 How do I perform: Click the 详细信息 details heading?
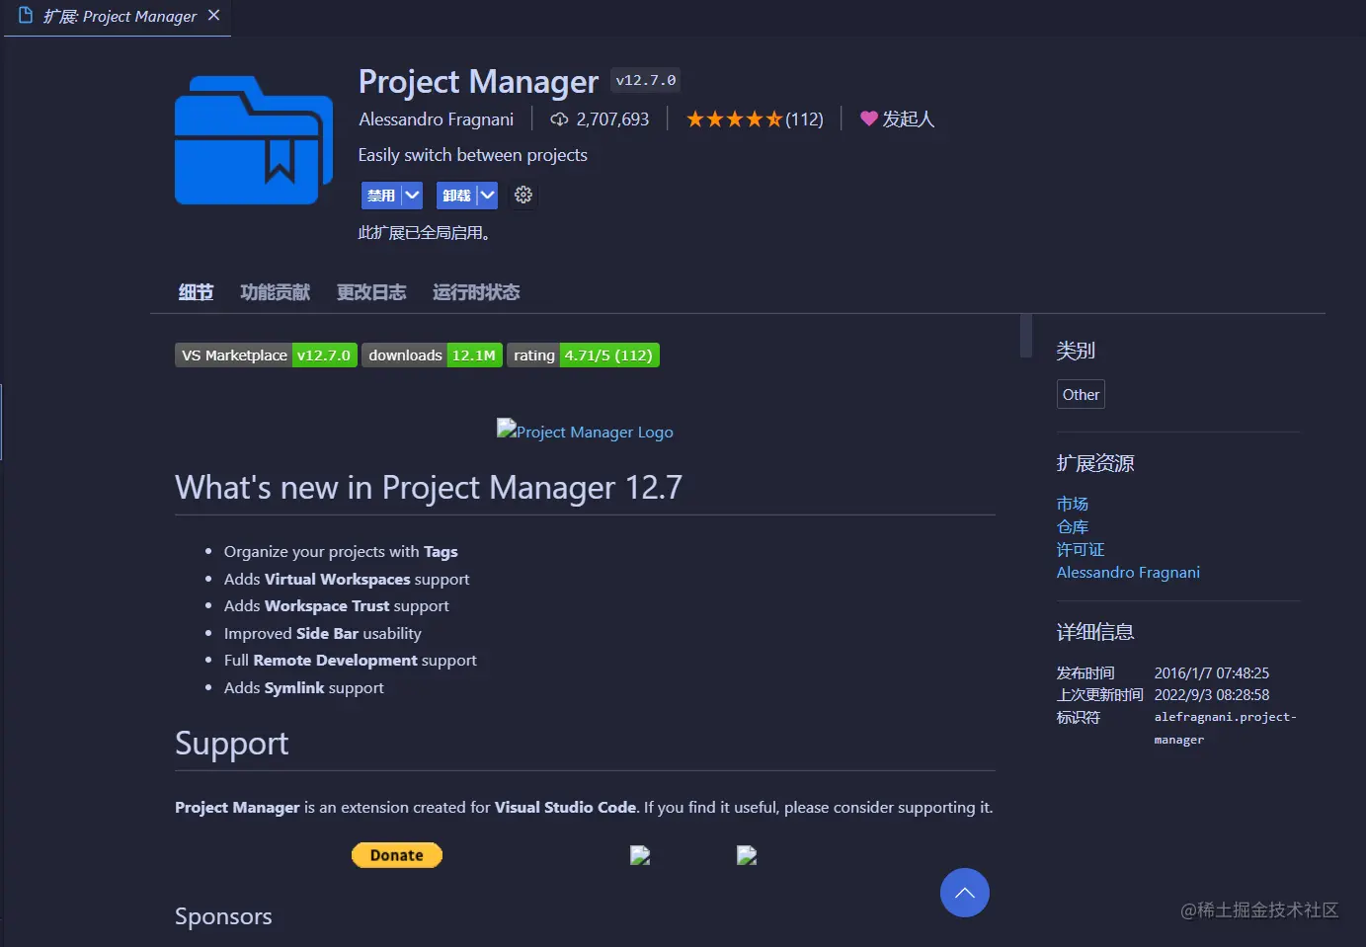pyautogui.click(x=1095, y=632)
